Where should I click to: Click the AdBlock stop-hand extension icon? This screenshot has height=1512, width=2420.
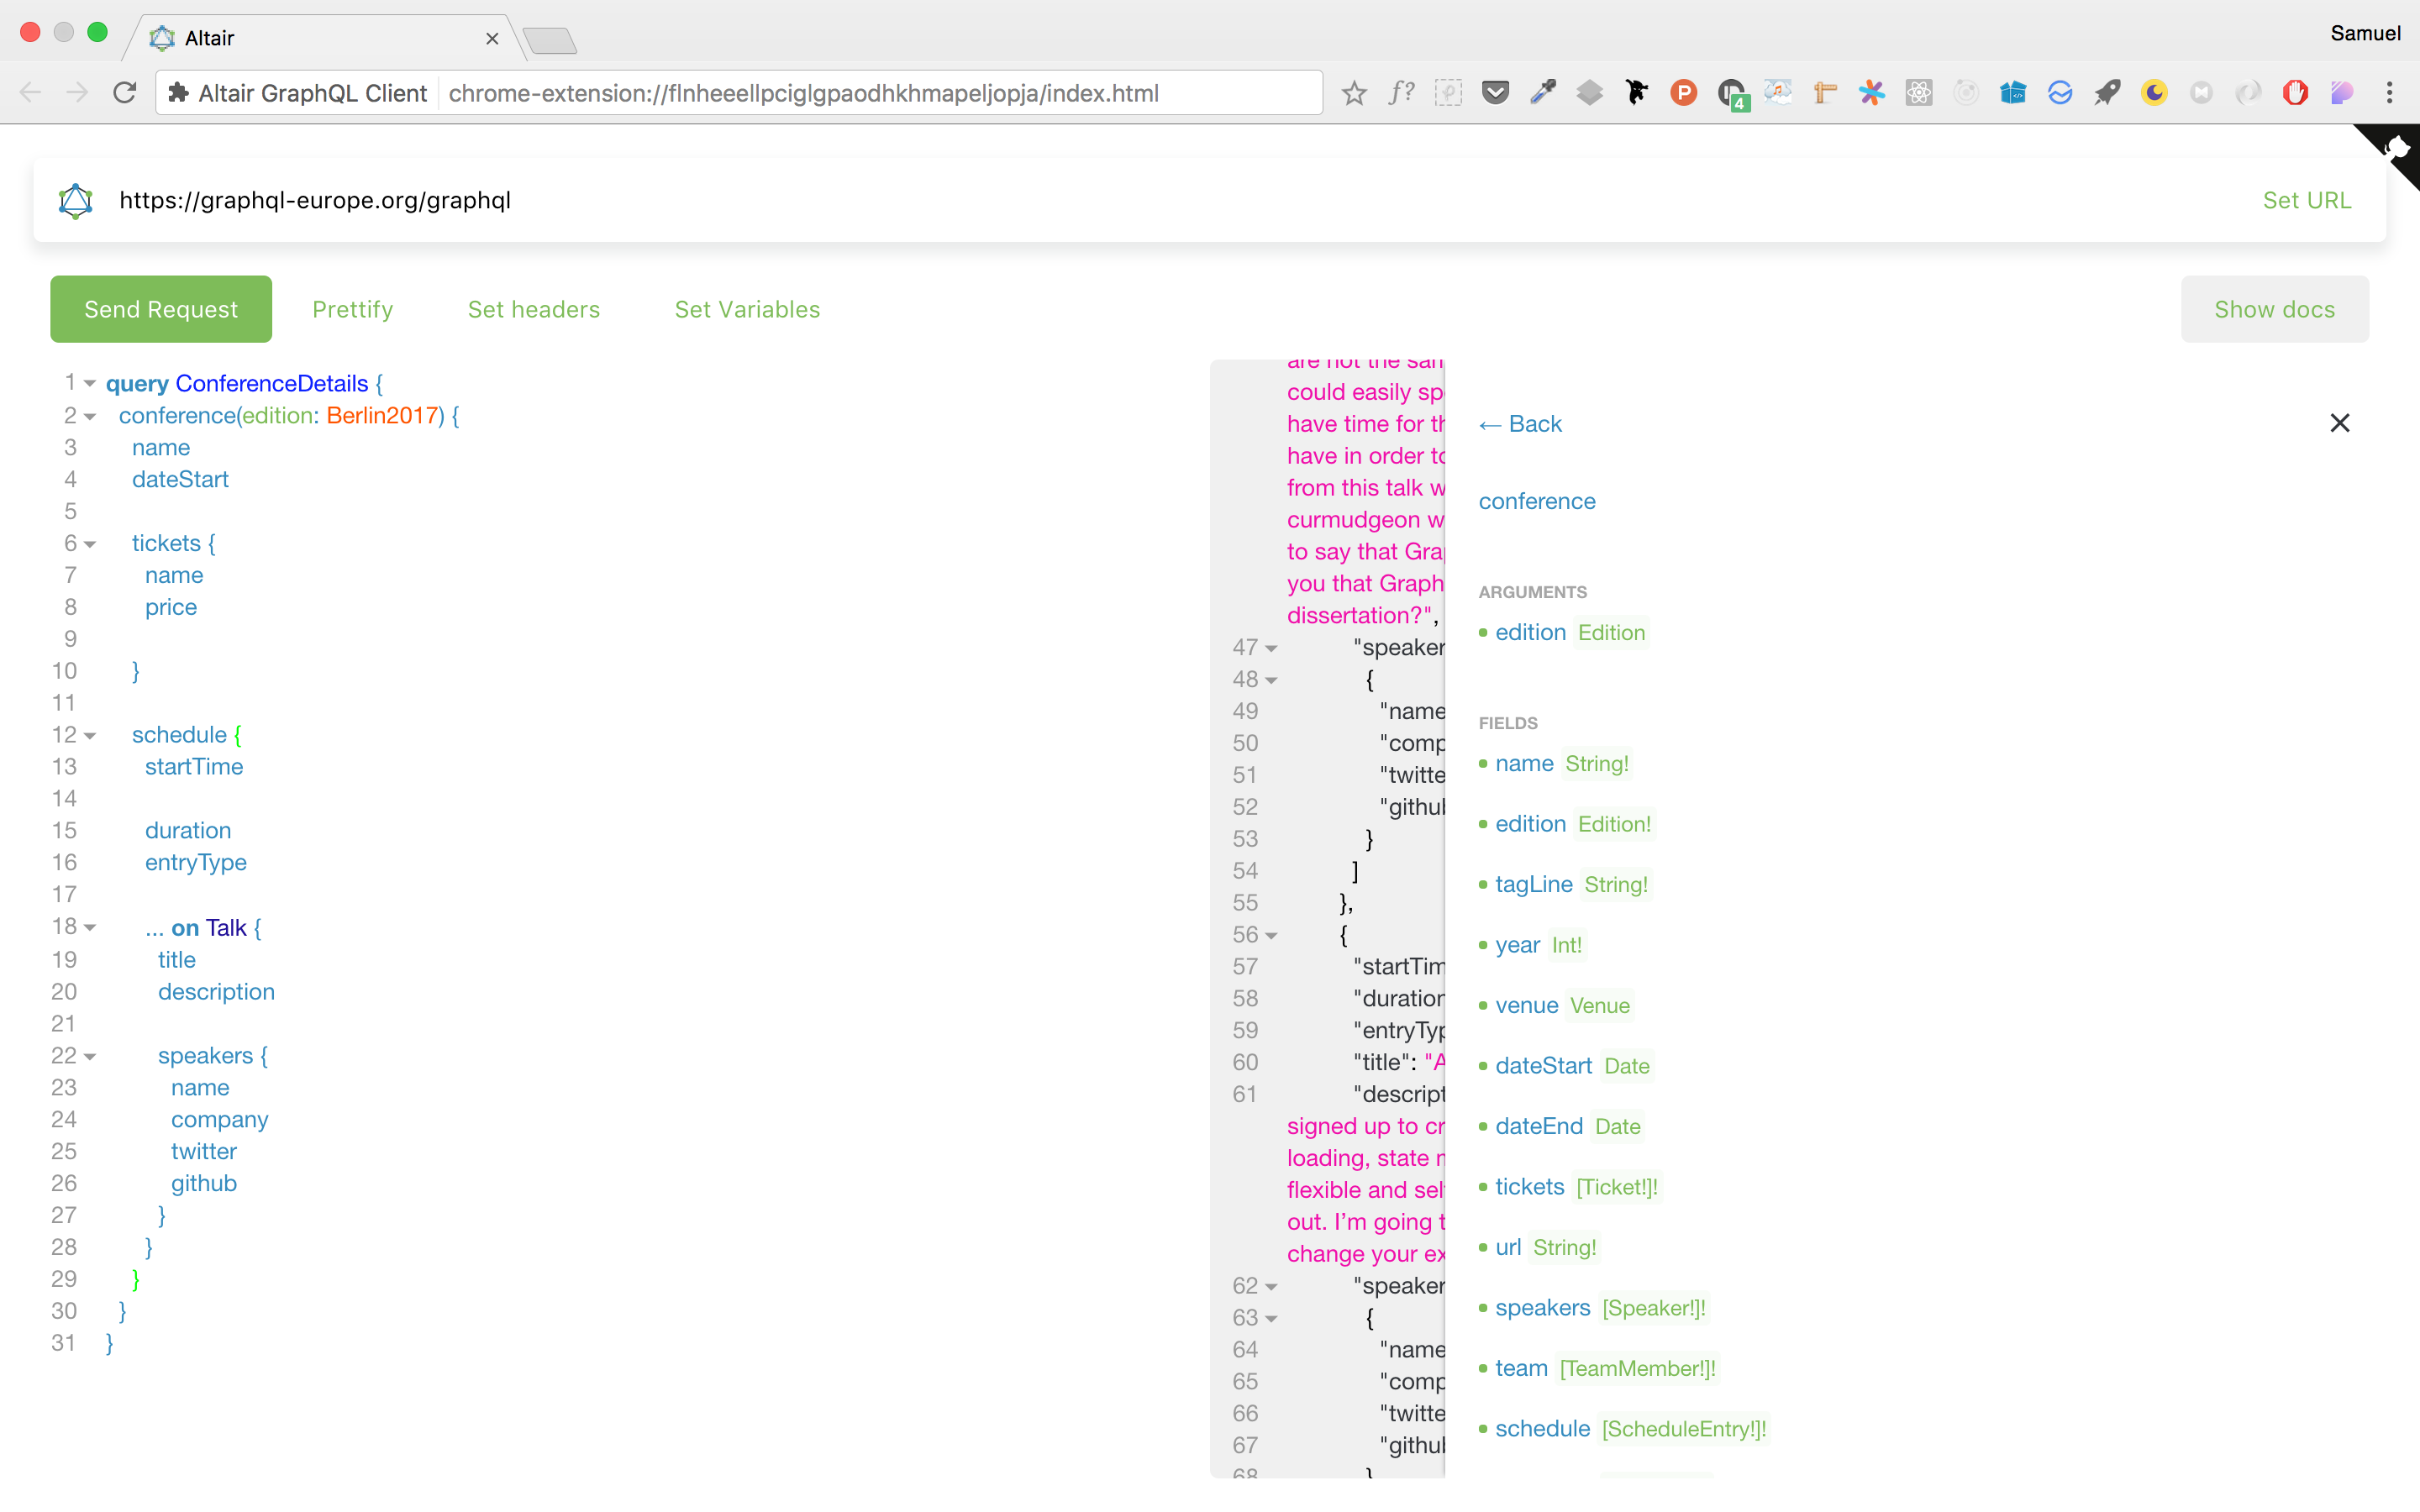pos(2295,92)
